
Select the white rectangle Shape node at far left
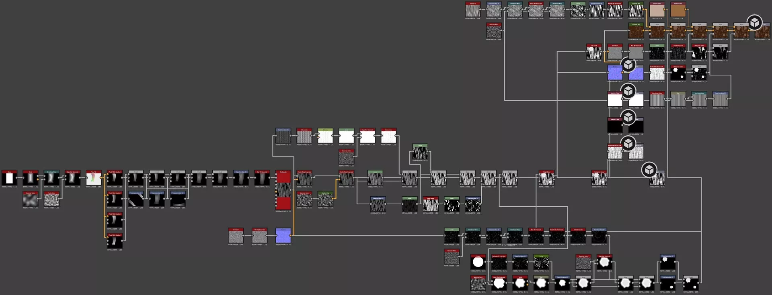[9, 178]
